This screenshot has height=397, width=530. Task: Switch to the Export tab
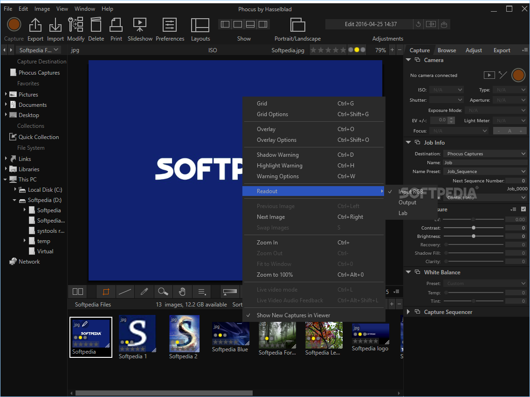pyautogui.click(x=502, y=50)
